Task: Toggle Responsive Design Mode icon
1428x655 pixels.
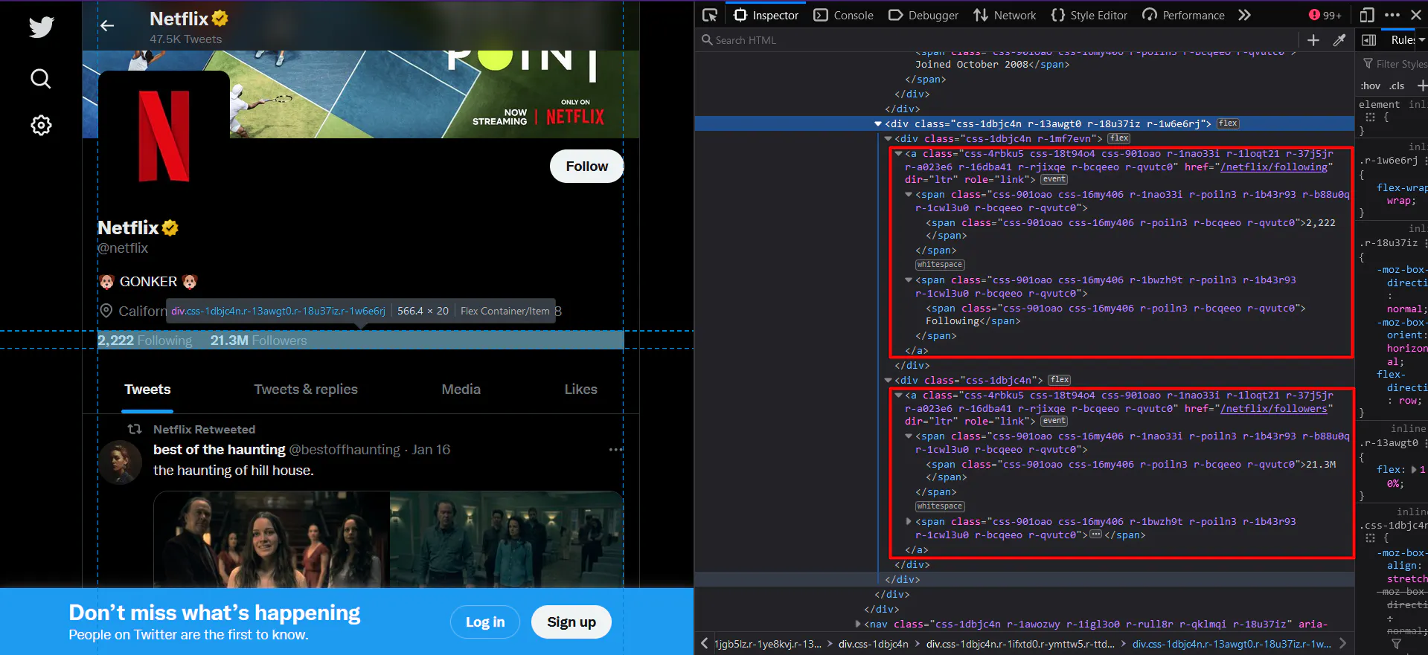Action: coord(1367,15)
